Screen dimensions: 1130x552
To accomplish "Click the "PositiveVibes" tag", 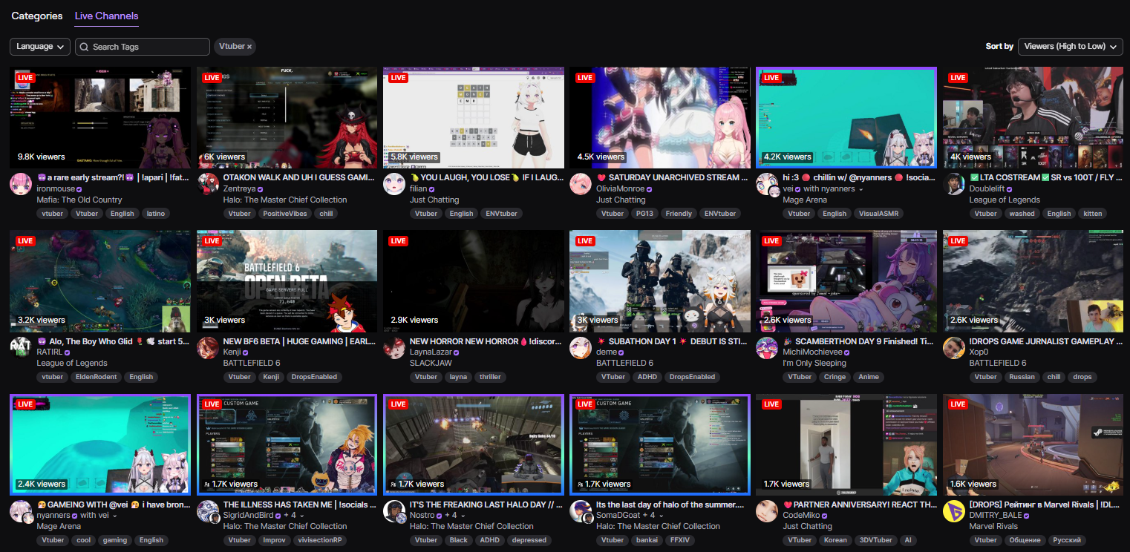I will 284,214.
